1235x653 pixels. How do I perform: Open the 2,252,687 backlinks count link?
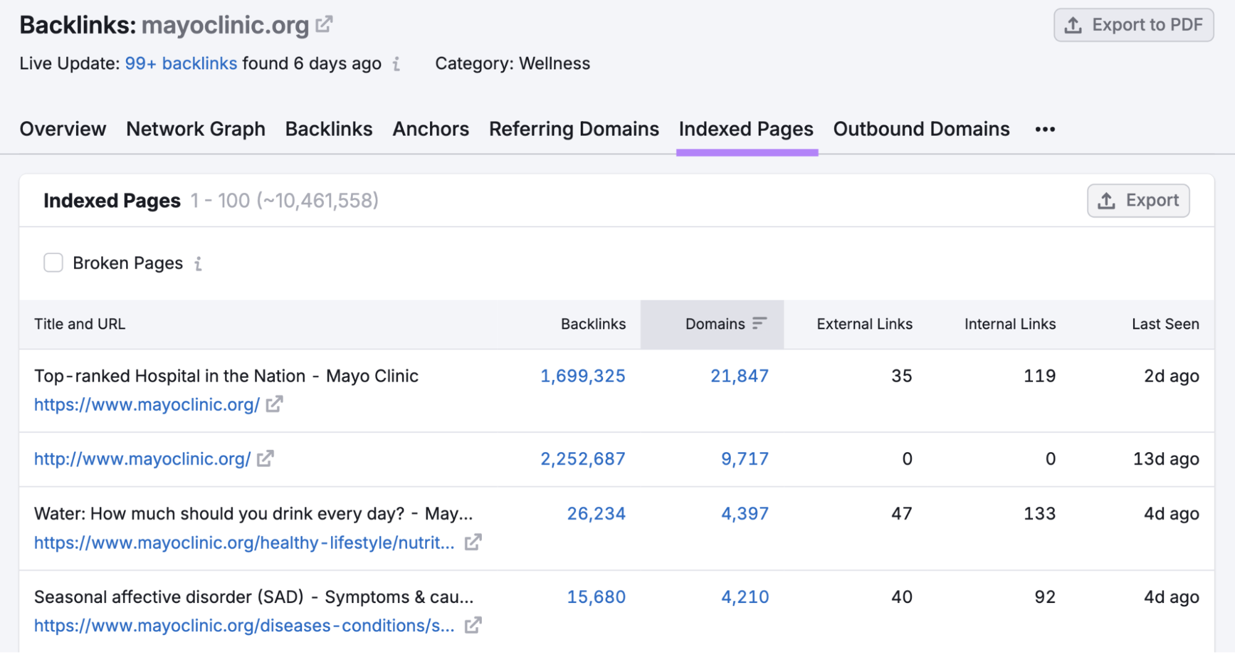pos(583,458)
